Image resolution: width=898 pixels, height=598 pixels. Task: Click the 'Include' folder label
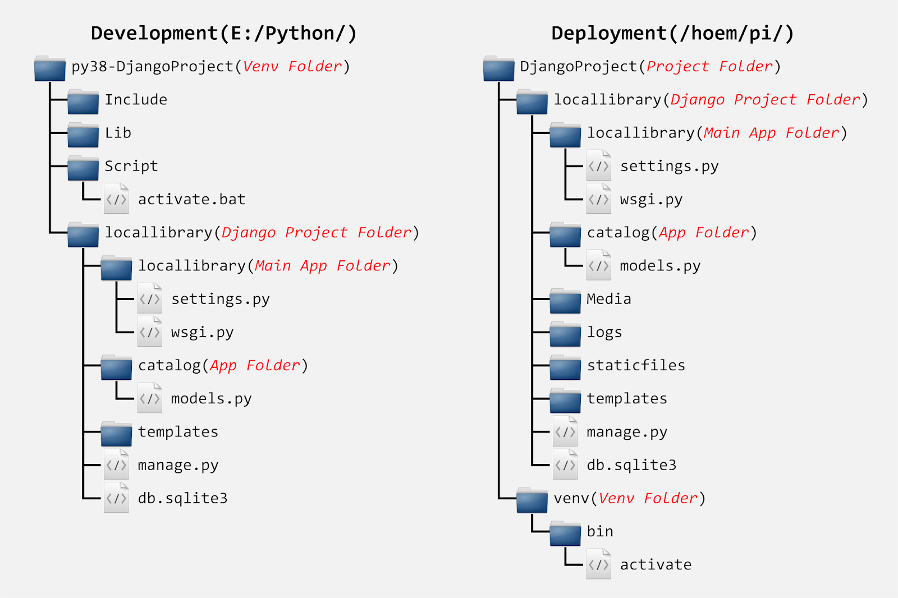click(136, 100)
